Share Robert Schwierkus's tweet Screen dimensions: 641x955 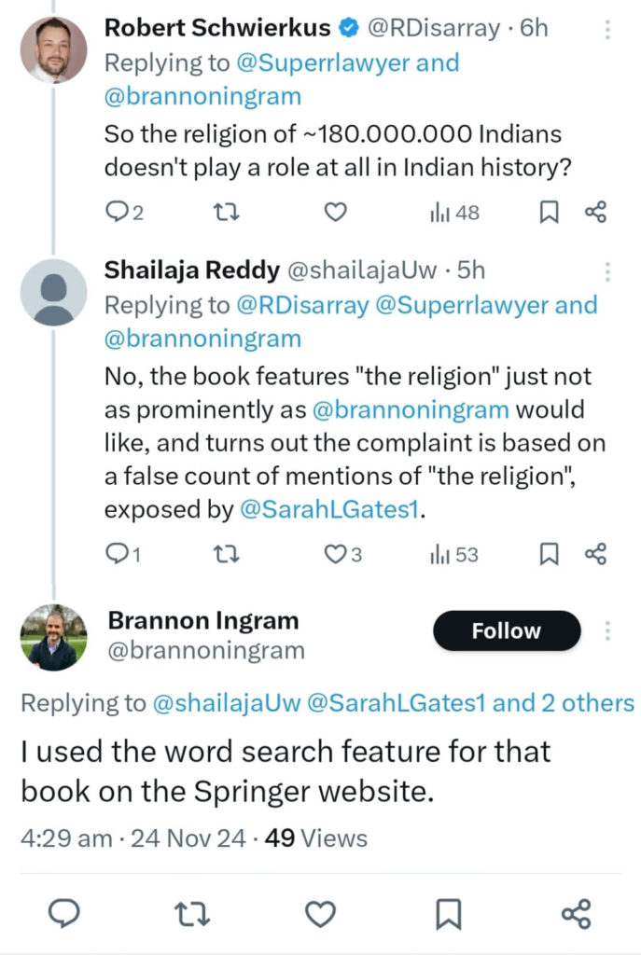(595, 214)
